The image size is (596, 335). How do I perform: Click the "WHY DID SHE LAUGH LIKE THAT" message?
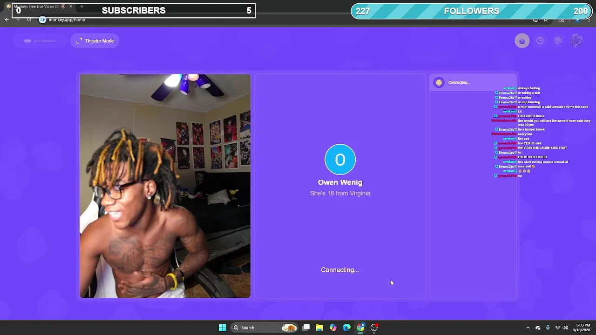[542, 148]
